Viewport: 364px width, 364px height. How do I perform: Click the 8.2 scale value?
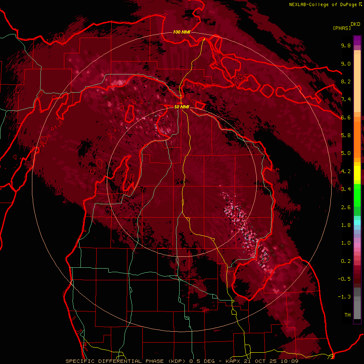pos(346,81)
